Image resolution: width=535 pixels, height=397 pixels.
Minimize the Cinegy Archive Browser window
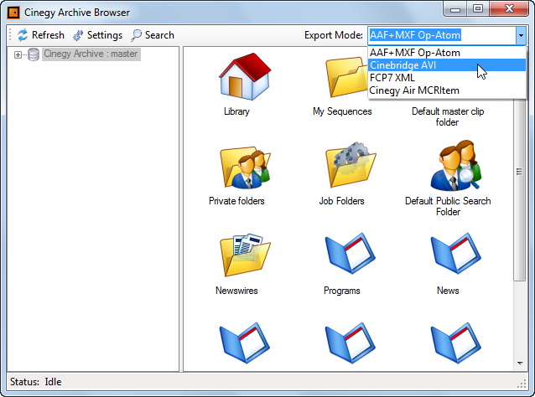coord(455,9)
